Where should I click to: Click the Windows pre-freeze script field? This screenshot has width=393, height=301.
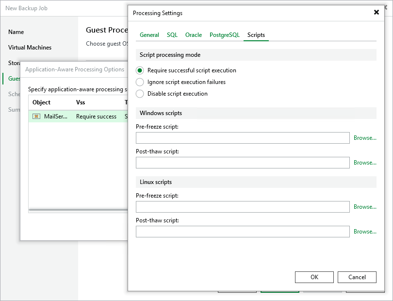[243, 138]
